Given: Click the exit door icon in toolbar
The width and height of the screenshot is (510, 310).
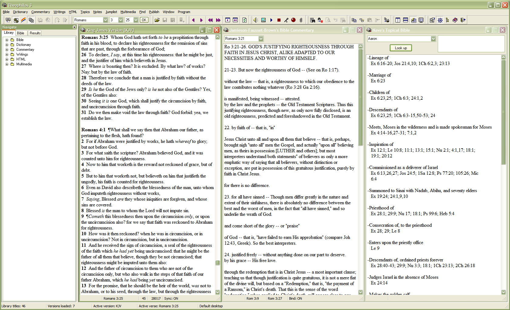Looking at the screenshot, I should [x=463, y=20].
